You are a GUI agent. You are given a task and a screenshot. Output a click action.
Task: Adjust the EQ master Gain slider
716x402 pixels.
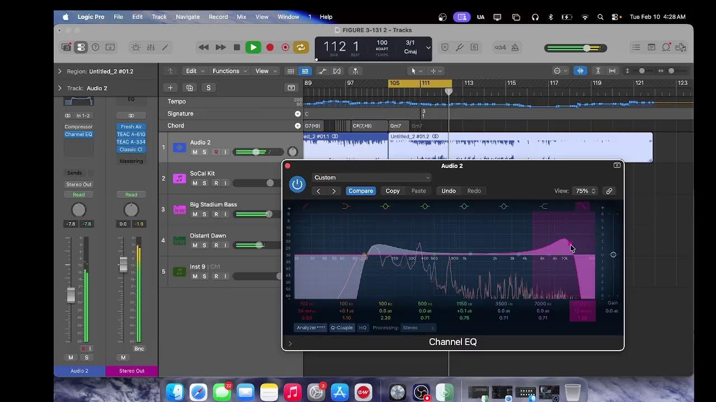[613, 255]
